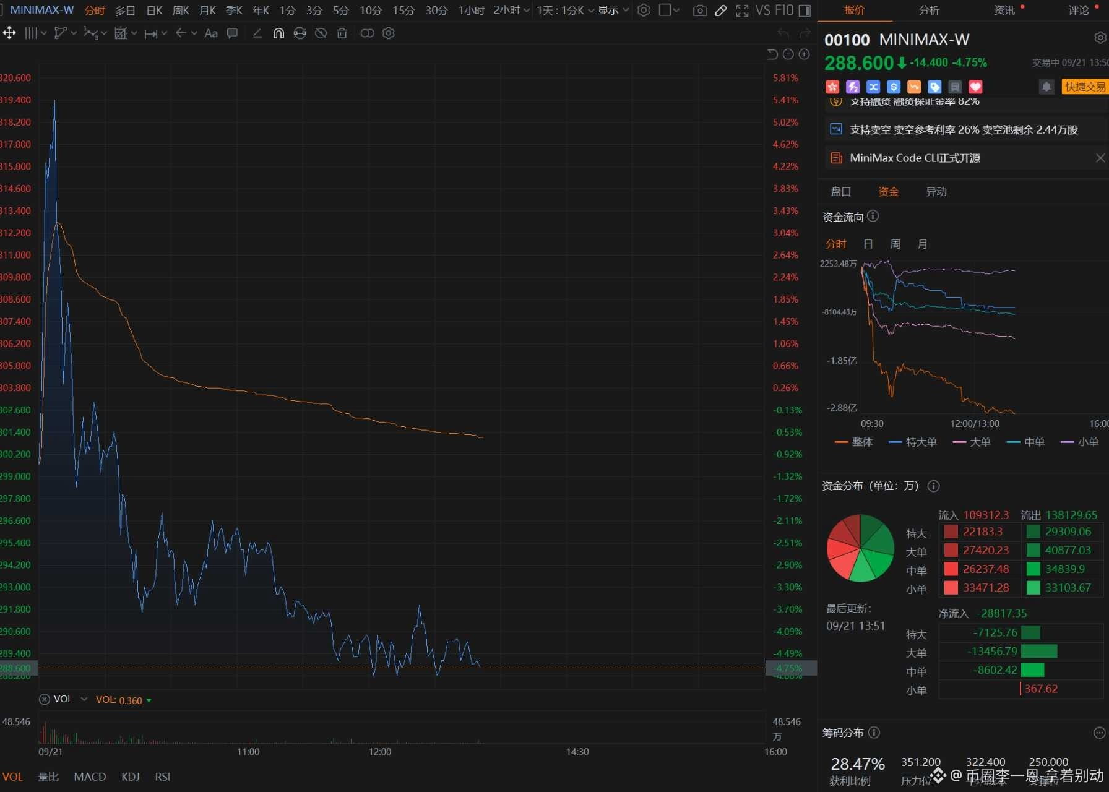1109x792 pixels.
Task: Toggle the right side panel layout icon
Action: [805, 11]
